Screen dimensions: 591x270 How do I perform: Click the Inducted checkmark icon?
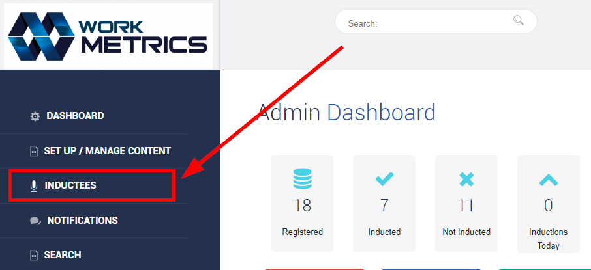pos(384,179)
